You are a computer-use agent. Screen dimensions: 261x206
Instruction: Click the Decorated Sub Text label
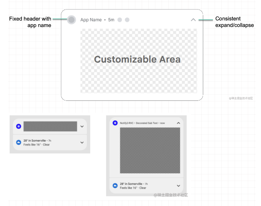pyautogui.click(x=147, y=123)
